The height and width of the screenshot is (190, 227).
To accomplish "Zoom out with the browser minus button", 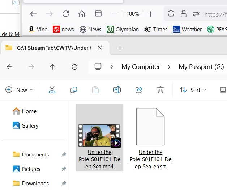I will pyautogui.click(x=115, y=14).
